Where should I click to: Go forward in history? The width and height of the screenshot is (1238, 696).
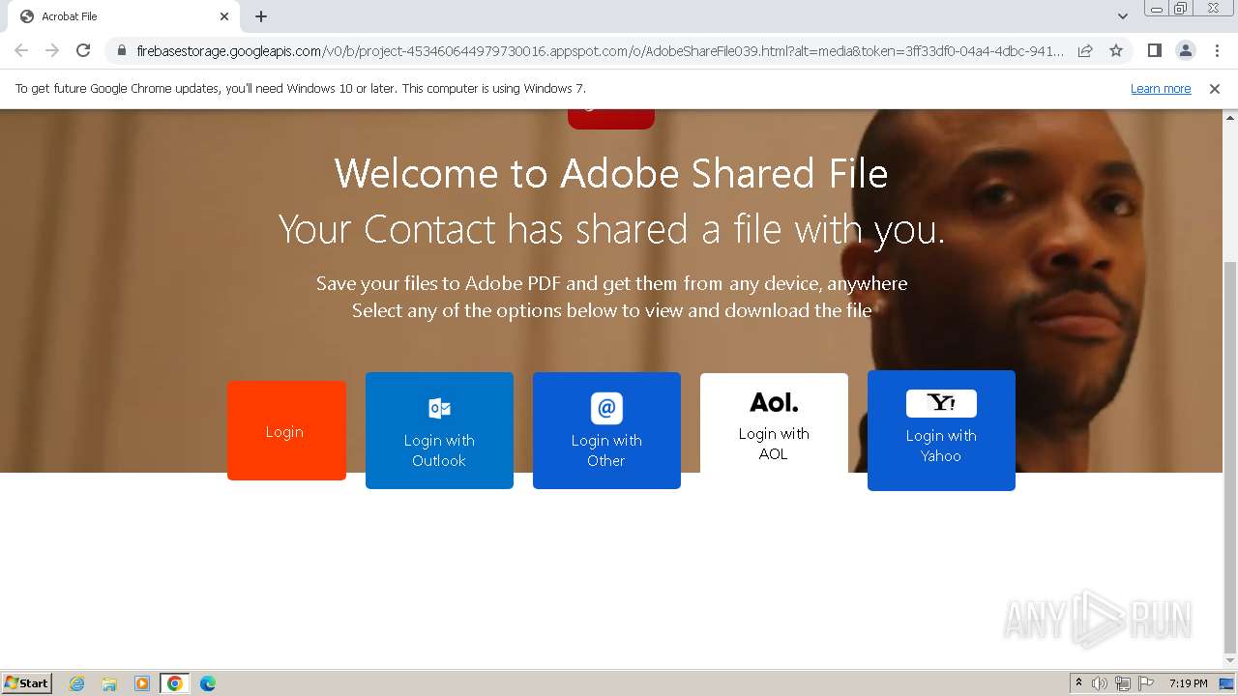pos(52,50)
